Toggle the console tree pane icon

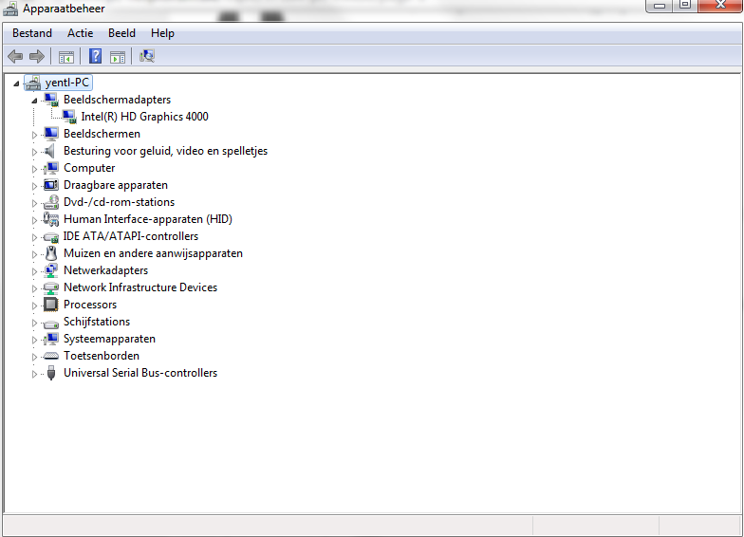(x=66, y=57)
